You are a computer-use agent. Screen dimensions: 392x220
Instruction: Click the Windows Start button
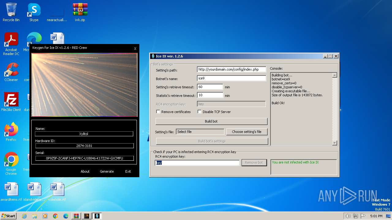[8, 216]
